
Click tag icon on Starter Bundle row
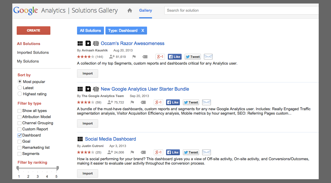click(x=143, y=102)
